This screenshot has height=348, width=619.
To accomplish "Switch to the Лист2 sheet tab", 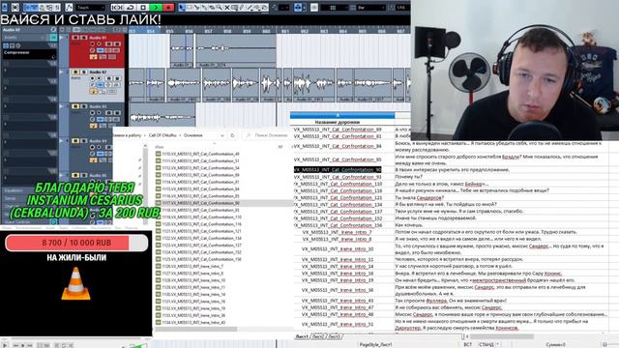I will point(318,336).
